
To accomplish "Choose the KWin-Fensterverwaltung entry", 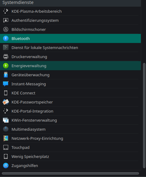I will coord(70,120).
